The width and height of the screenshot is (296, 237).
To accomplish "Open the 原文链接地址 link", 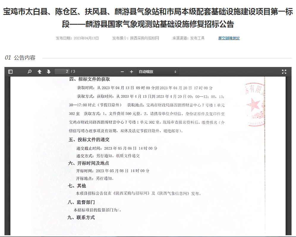I will pyautogui.click(x=229, y=38).
